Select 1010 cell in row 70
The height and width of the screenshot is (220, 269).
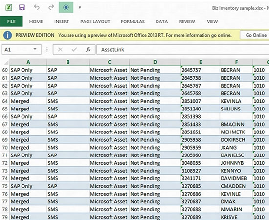pyautogui.click(x=261, y=148)
